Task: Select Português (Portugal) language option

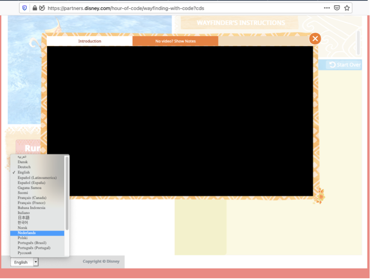Action: click(x=37, y=248)
